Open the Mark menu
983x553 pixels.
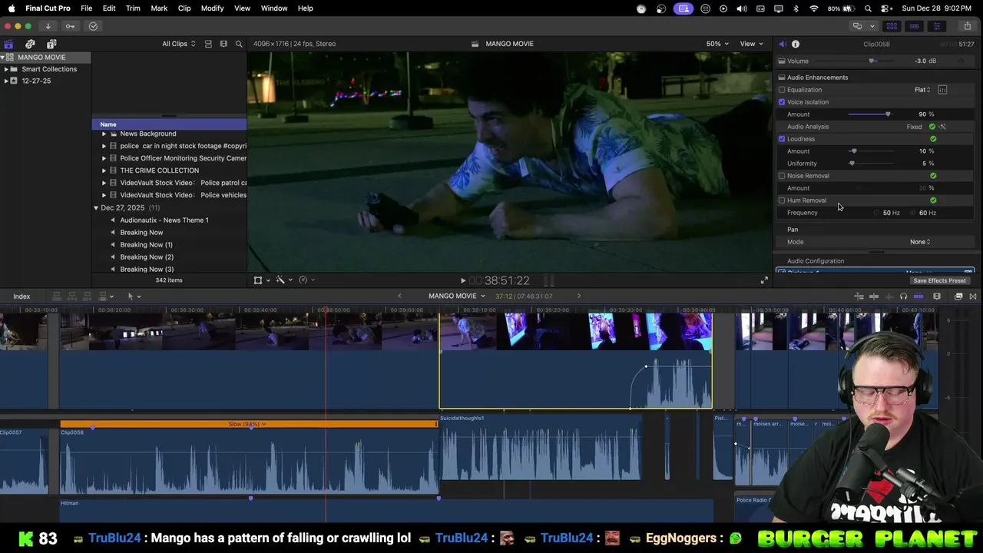[159, 8]
